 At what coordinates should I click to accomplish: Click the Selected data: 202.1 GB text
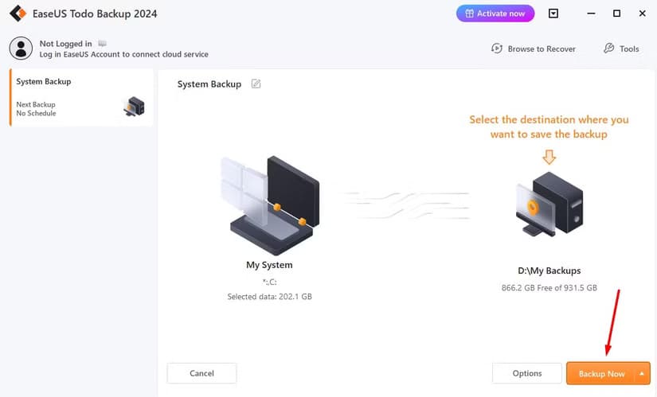tap(269, 297)
